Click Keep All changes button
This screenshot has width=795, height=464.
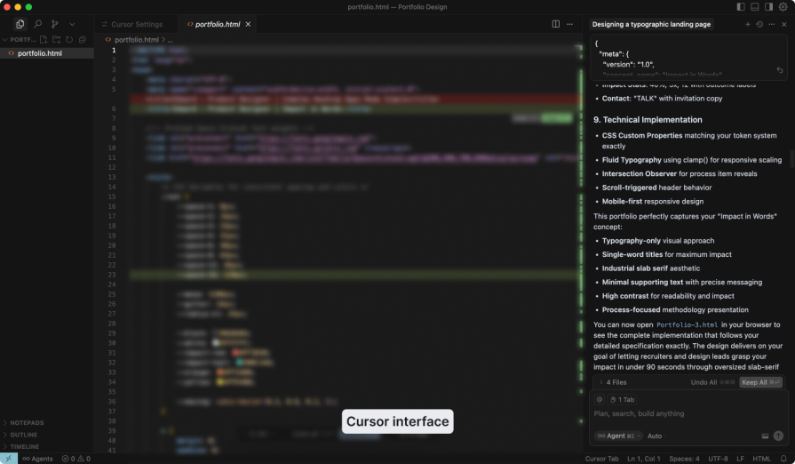(760, 382)
